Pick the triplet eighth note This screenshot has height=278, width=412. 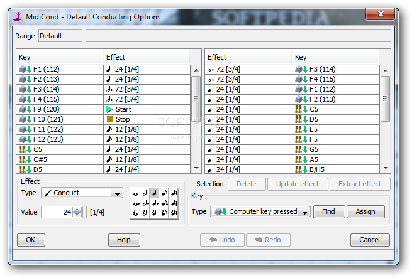point(164,213)
